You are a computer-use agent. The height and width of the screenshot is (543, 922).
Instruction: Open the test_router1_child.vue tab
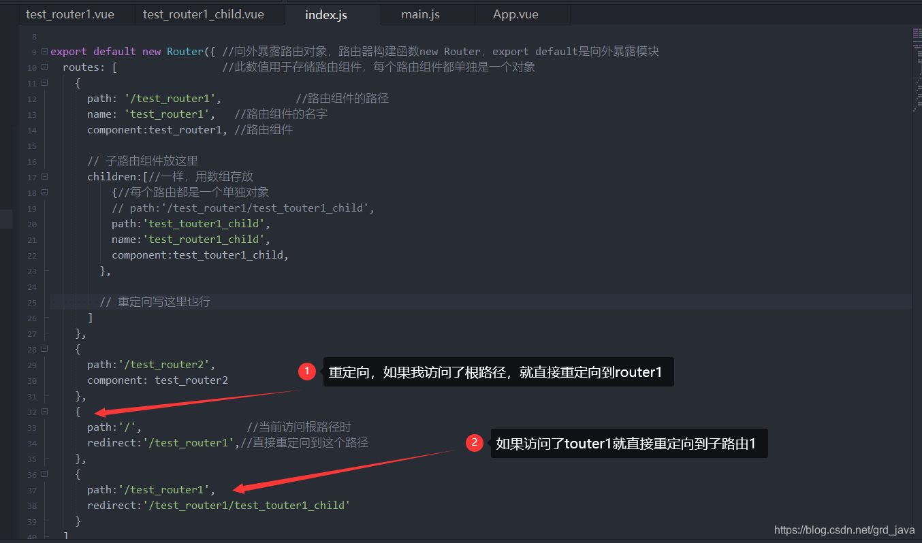tap(203, 14)
